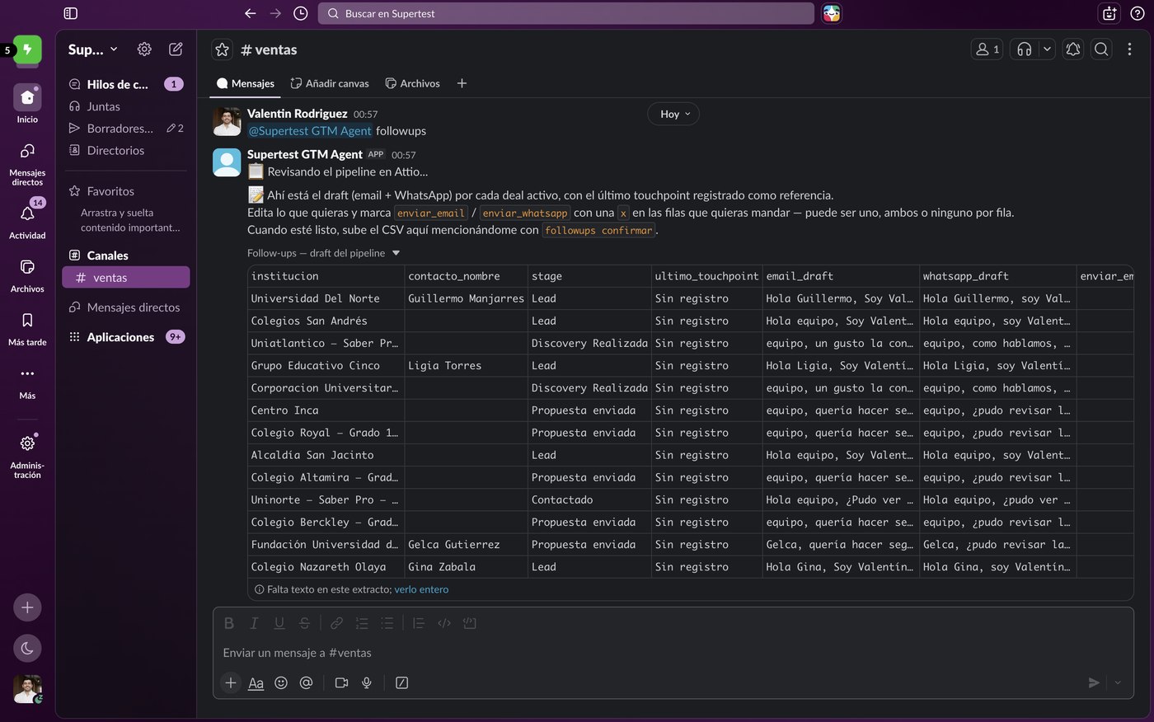Open the Añadir canvas tab
1154x722 pixels.
[x=330, y=83]
